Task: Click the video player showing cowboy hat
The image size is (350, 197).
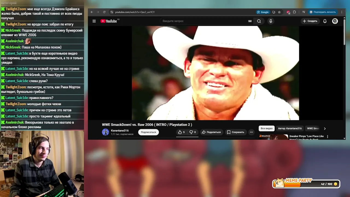Action: pos(215,73)
